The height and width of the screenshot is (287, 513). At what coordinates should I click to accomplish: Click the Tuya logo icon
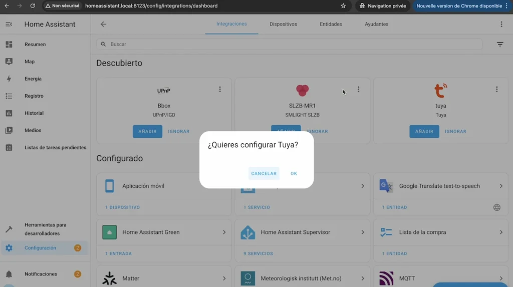coord(441,91)
